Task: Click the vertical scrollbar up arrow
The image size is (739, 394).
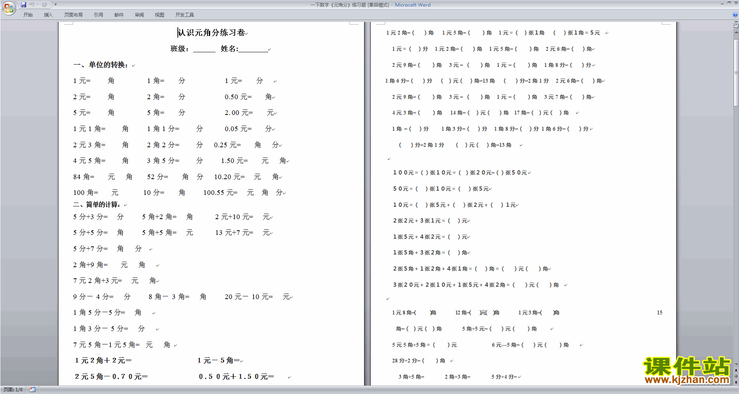Action: (736, 32)
